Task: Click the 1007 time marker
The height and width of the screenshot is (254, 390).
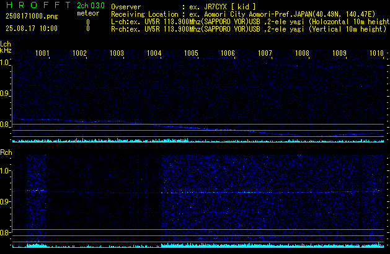Action: (265, 53)
